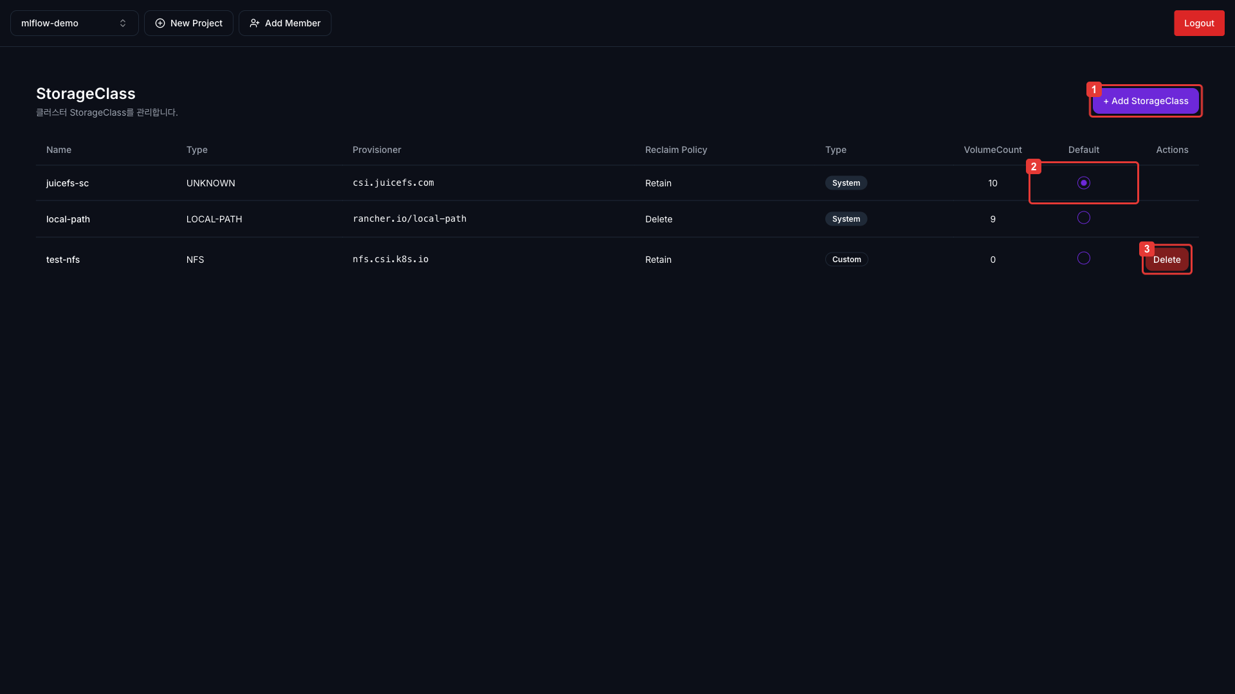Click the System badge in juicefs-sc row
This screenshot has height=694, width=1235.
[846, 183]
